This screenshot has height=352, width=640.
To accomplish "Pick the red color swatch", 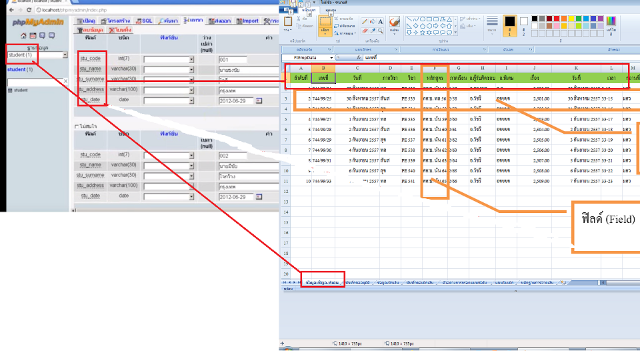I will 556,19.
